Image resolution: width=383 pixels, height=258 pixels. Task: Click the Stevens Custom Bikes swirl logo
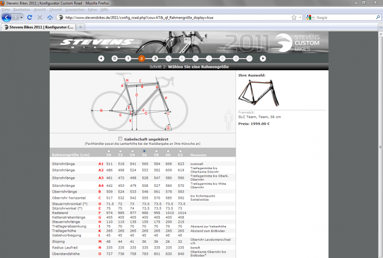[283, 43]
